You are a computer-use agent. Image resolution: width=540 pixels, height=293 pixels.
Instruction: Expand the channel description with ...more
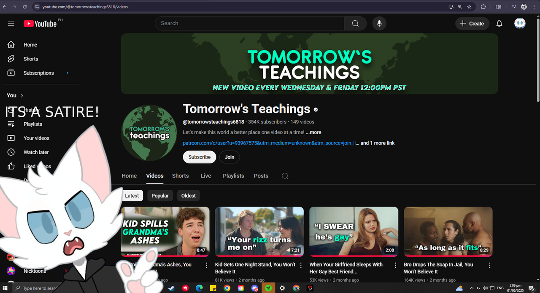(x=313, y=132)
